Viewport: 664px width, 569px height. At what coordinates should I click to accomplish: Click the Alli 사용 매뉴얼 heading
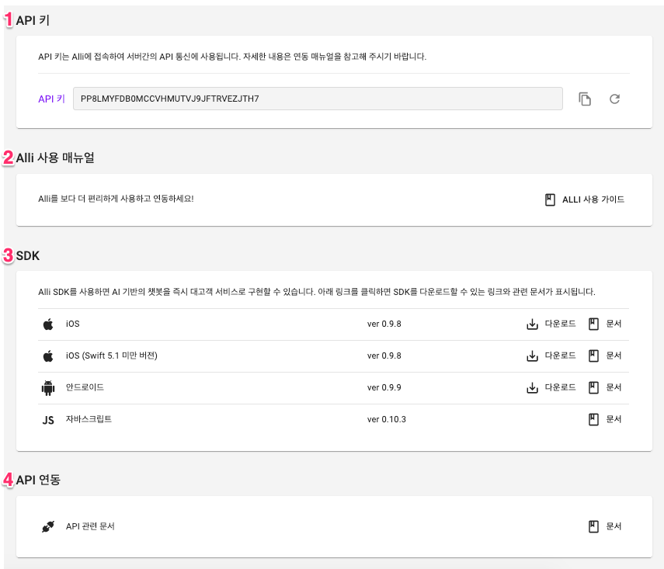click(x=55, y=158)
